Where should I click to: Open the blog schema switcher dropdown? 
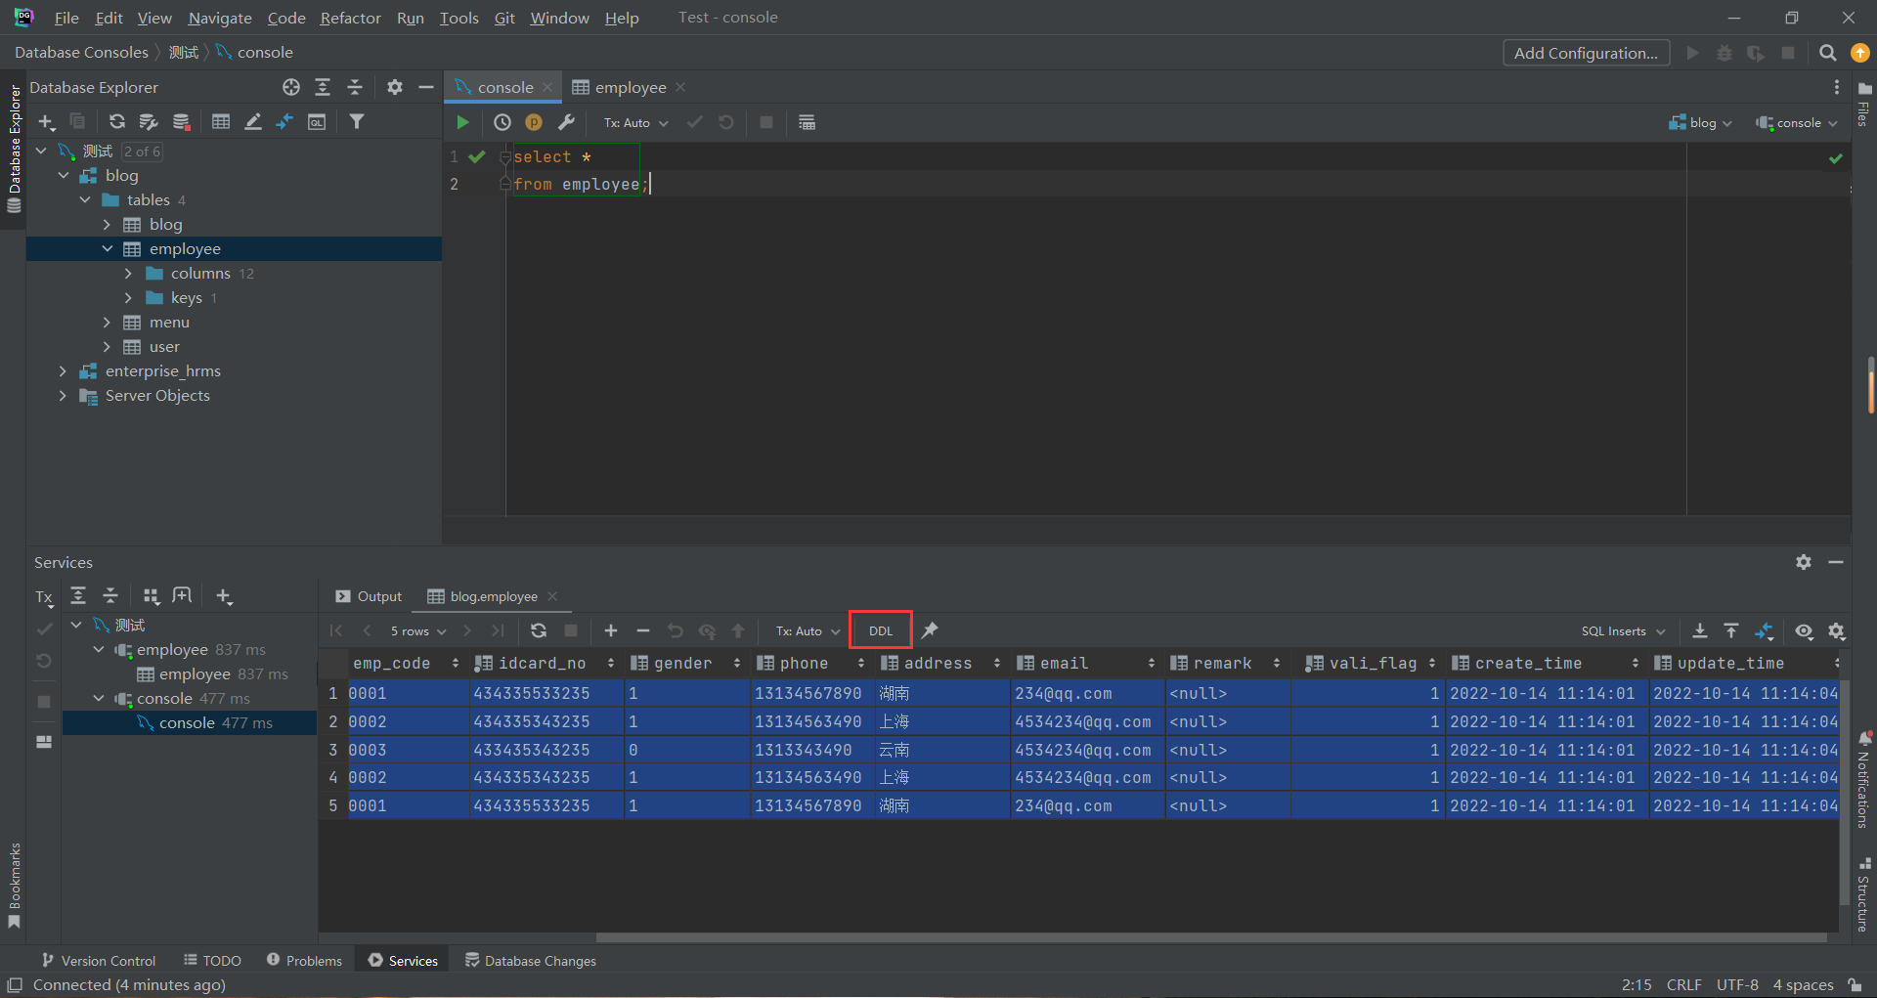[x=1700, y=122]
